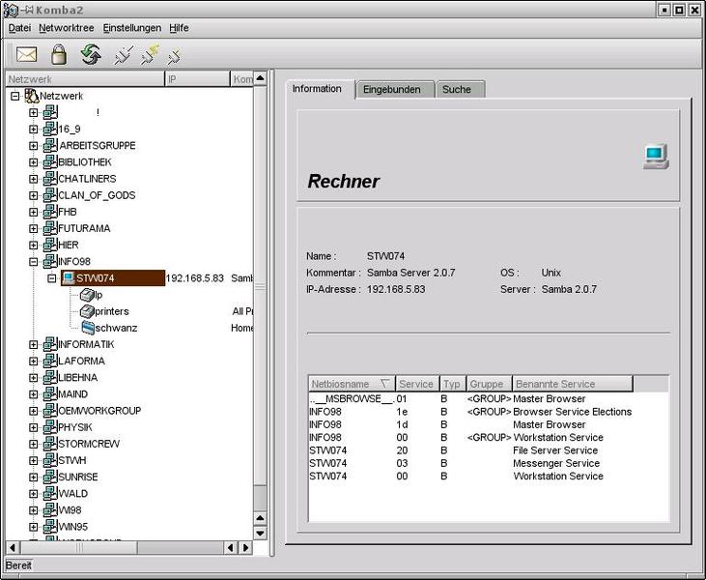Expand the WALD workgroup
This screenshot has height=580, width=706.
[33, 493]
